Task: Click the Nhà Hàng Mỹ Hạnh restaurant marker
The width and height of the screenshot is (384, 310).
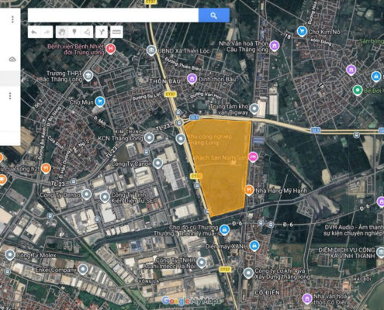Action: (x=249, y=190)
